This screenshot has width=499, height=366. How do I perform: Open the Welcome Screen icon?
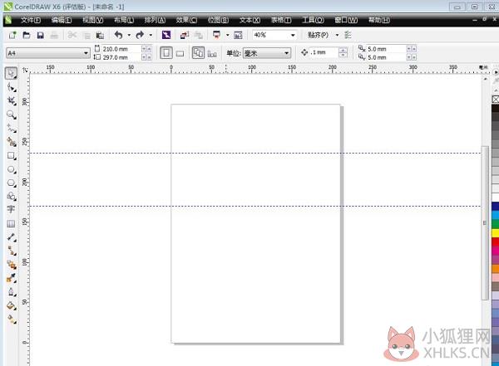[x=238, y=35]
